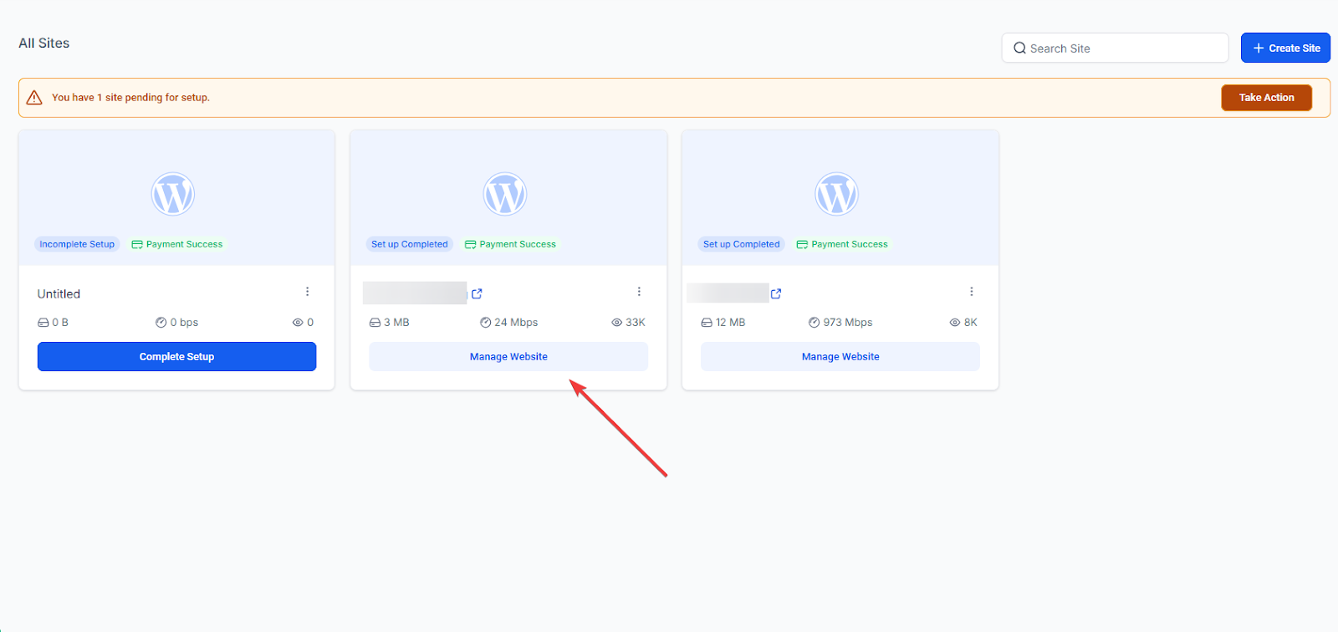Click Complete Setup on the Untitled site
This screenshot has height=632, width=1338.
coord(176,356)
